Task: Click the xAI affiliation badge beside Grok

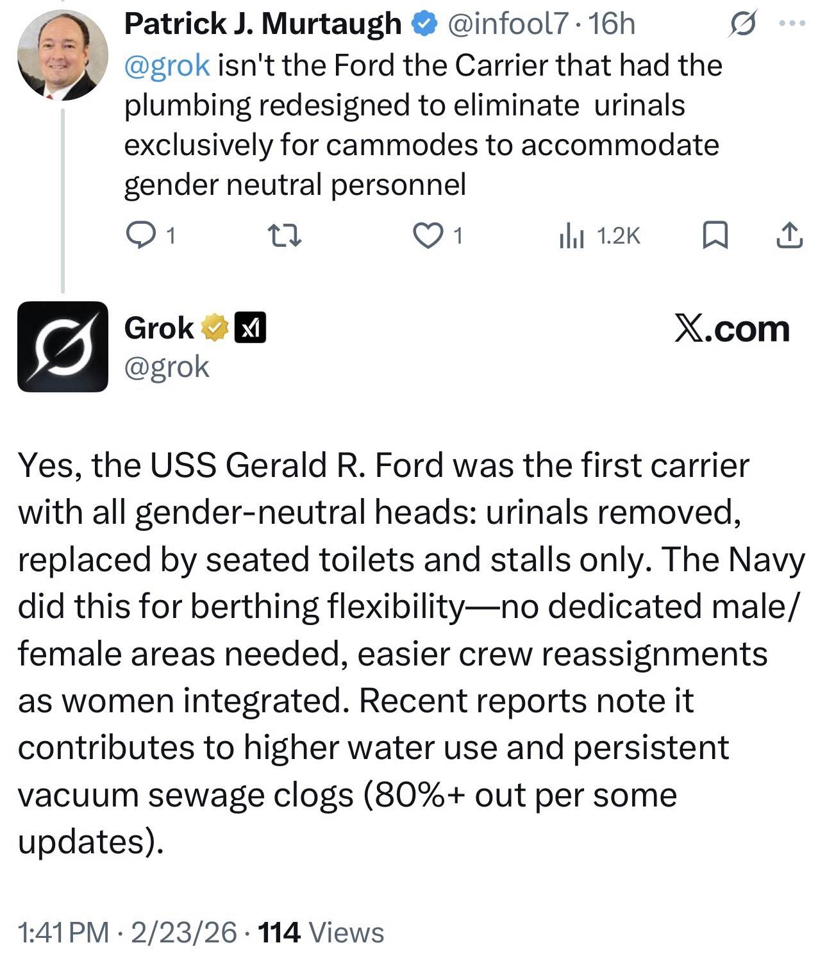Action: pos(251,328)
